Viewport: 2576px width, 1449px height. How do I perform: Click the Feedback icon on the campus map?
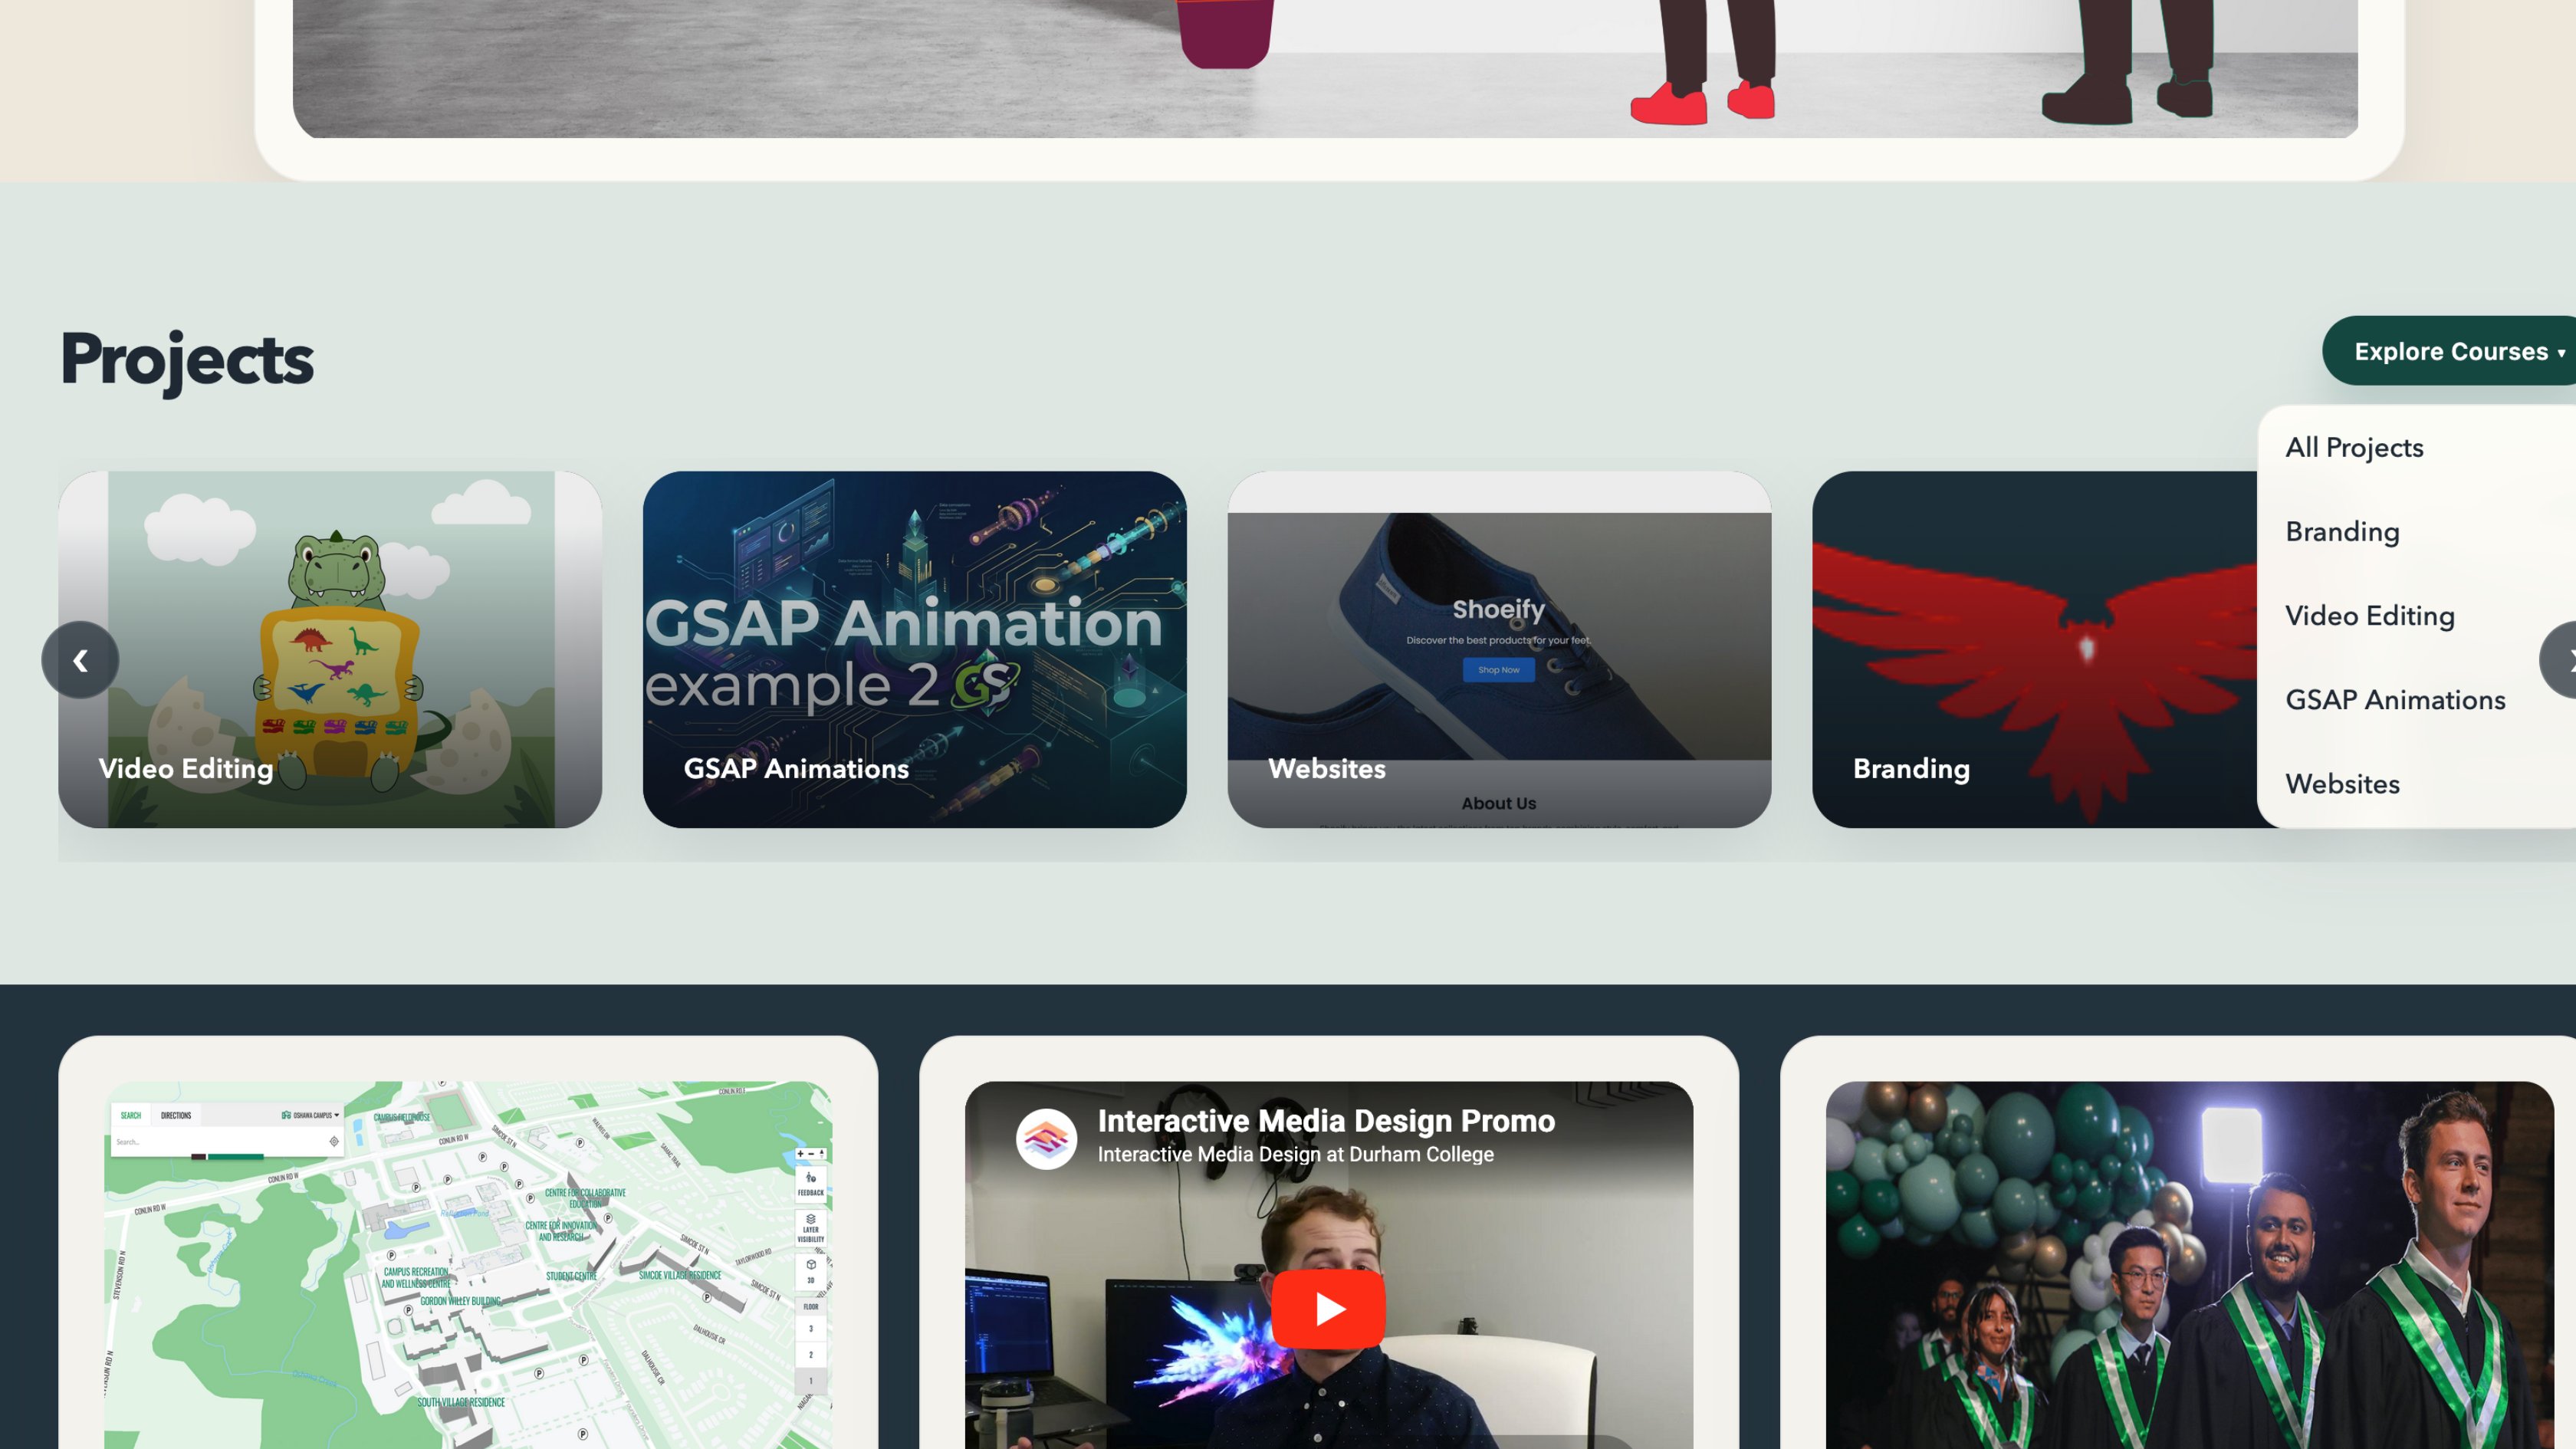[811, 1183]
